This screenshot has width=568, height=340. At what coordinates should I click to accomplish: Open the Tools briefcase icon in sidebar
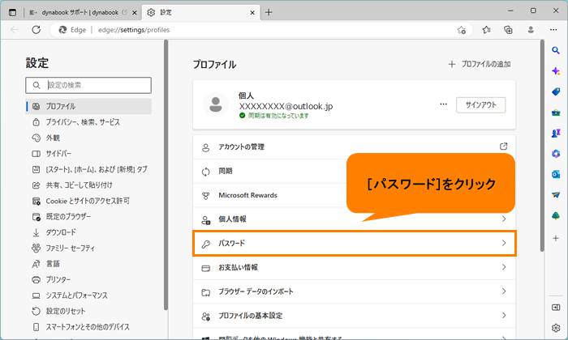(x=556, y=113)
